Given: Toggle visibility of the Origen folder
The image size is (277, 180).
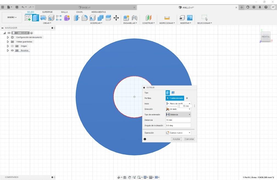Looking at the screenshot, I should (x=12, y=46).
